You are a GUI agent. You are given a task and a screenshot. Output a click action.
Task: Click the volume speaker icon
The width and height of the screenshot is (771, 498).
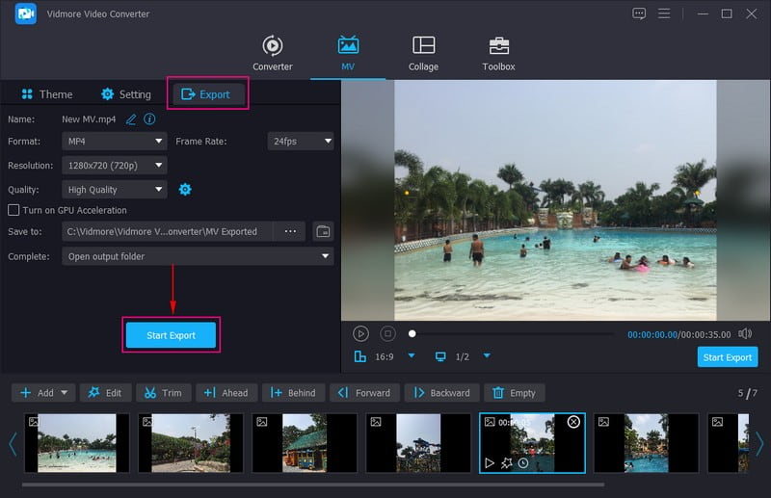pos(745,333)
